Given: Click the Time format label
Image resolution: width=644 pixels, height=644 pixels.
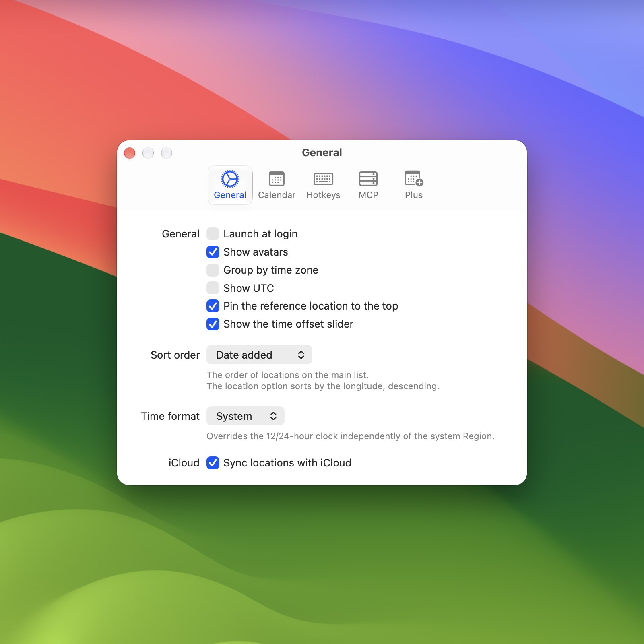Looking at the screenshot, I should 170,416.
